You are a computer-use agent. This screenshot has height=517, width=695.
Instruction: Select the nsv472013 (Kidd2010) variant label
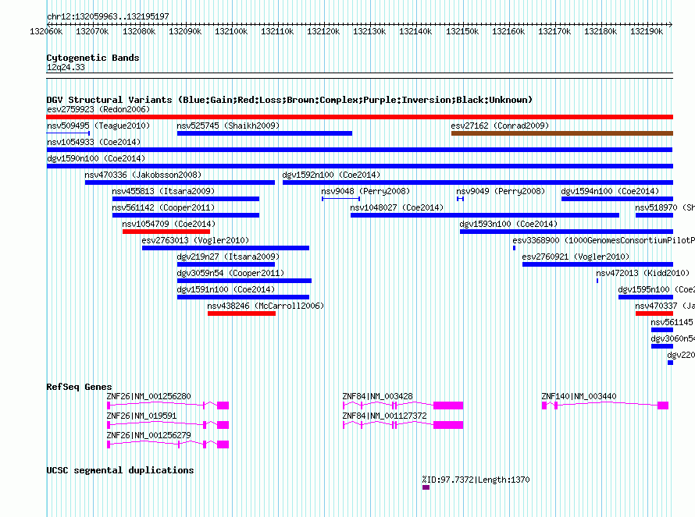(643, 273)
